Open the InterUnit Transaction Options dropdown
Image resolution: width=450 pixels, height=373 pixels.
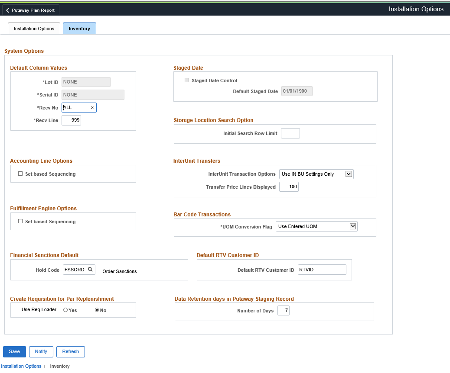click(x=349, y=174)
